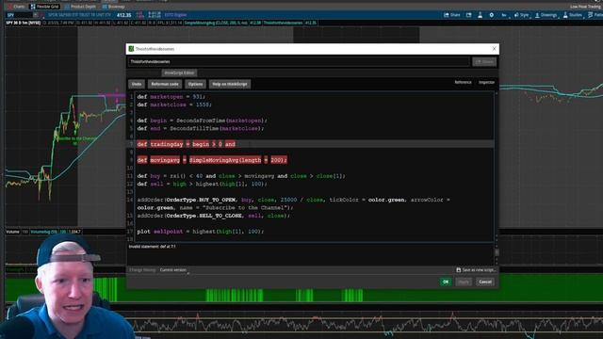The image size is (603, 339).
Task: Switch to Flexible Grid tab
Action: pyautogui.click(x=44, y=7)
